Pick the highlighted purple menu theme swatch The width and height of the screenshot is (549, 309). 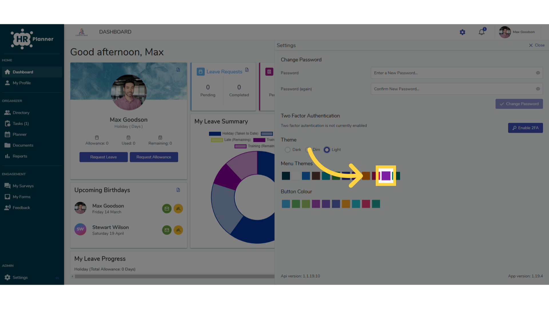coord(386,176)
